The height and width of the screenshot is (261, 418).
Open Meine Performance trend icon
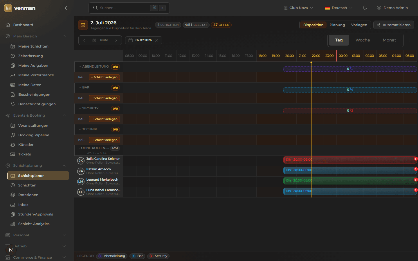tap(13, 75)
